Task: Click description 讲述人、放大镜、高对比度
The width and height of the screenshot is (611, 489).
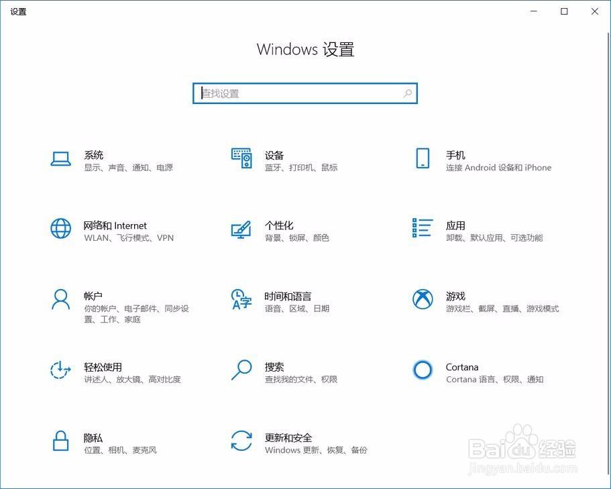Action: 133,379
